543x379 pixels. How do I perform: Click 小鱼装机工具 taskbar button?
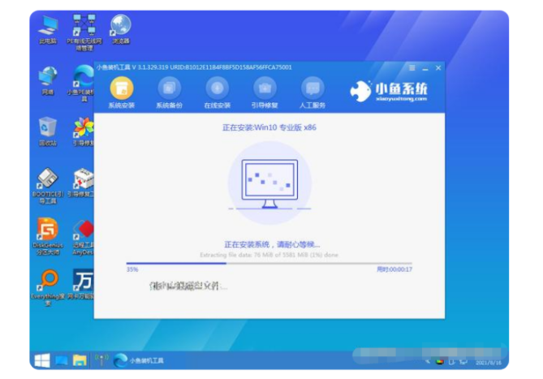[142, 360]
